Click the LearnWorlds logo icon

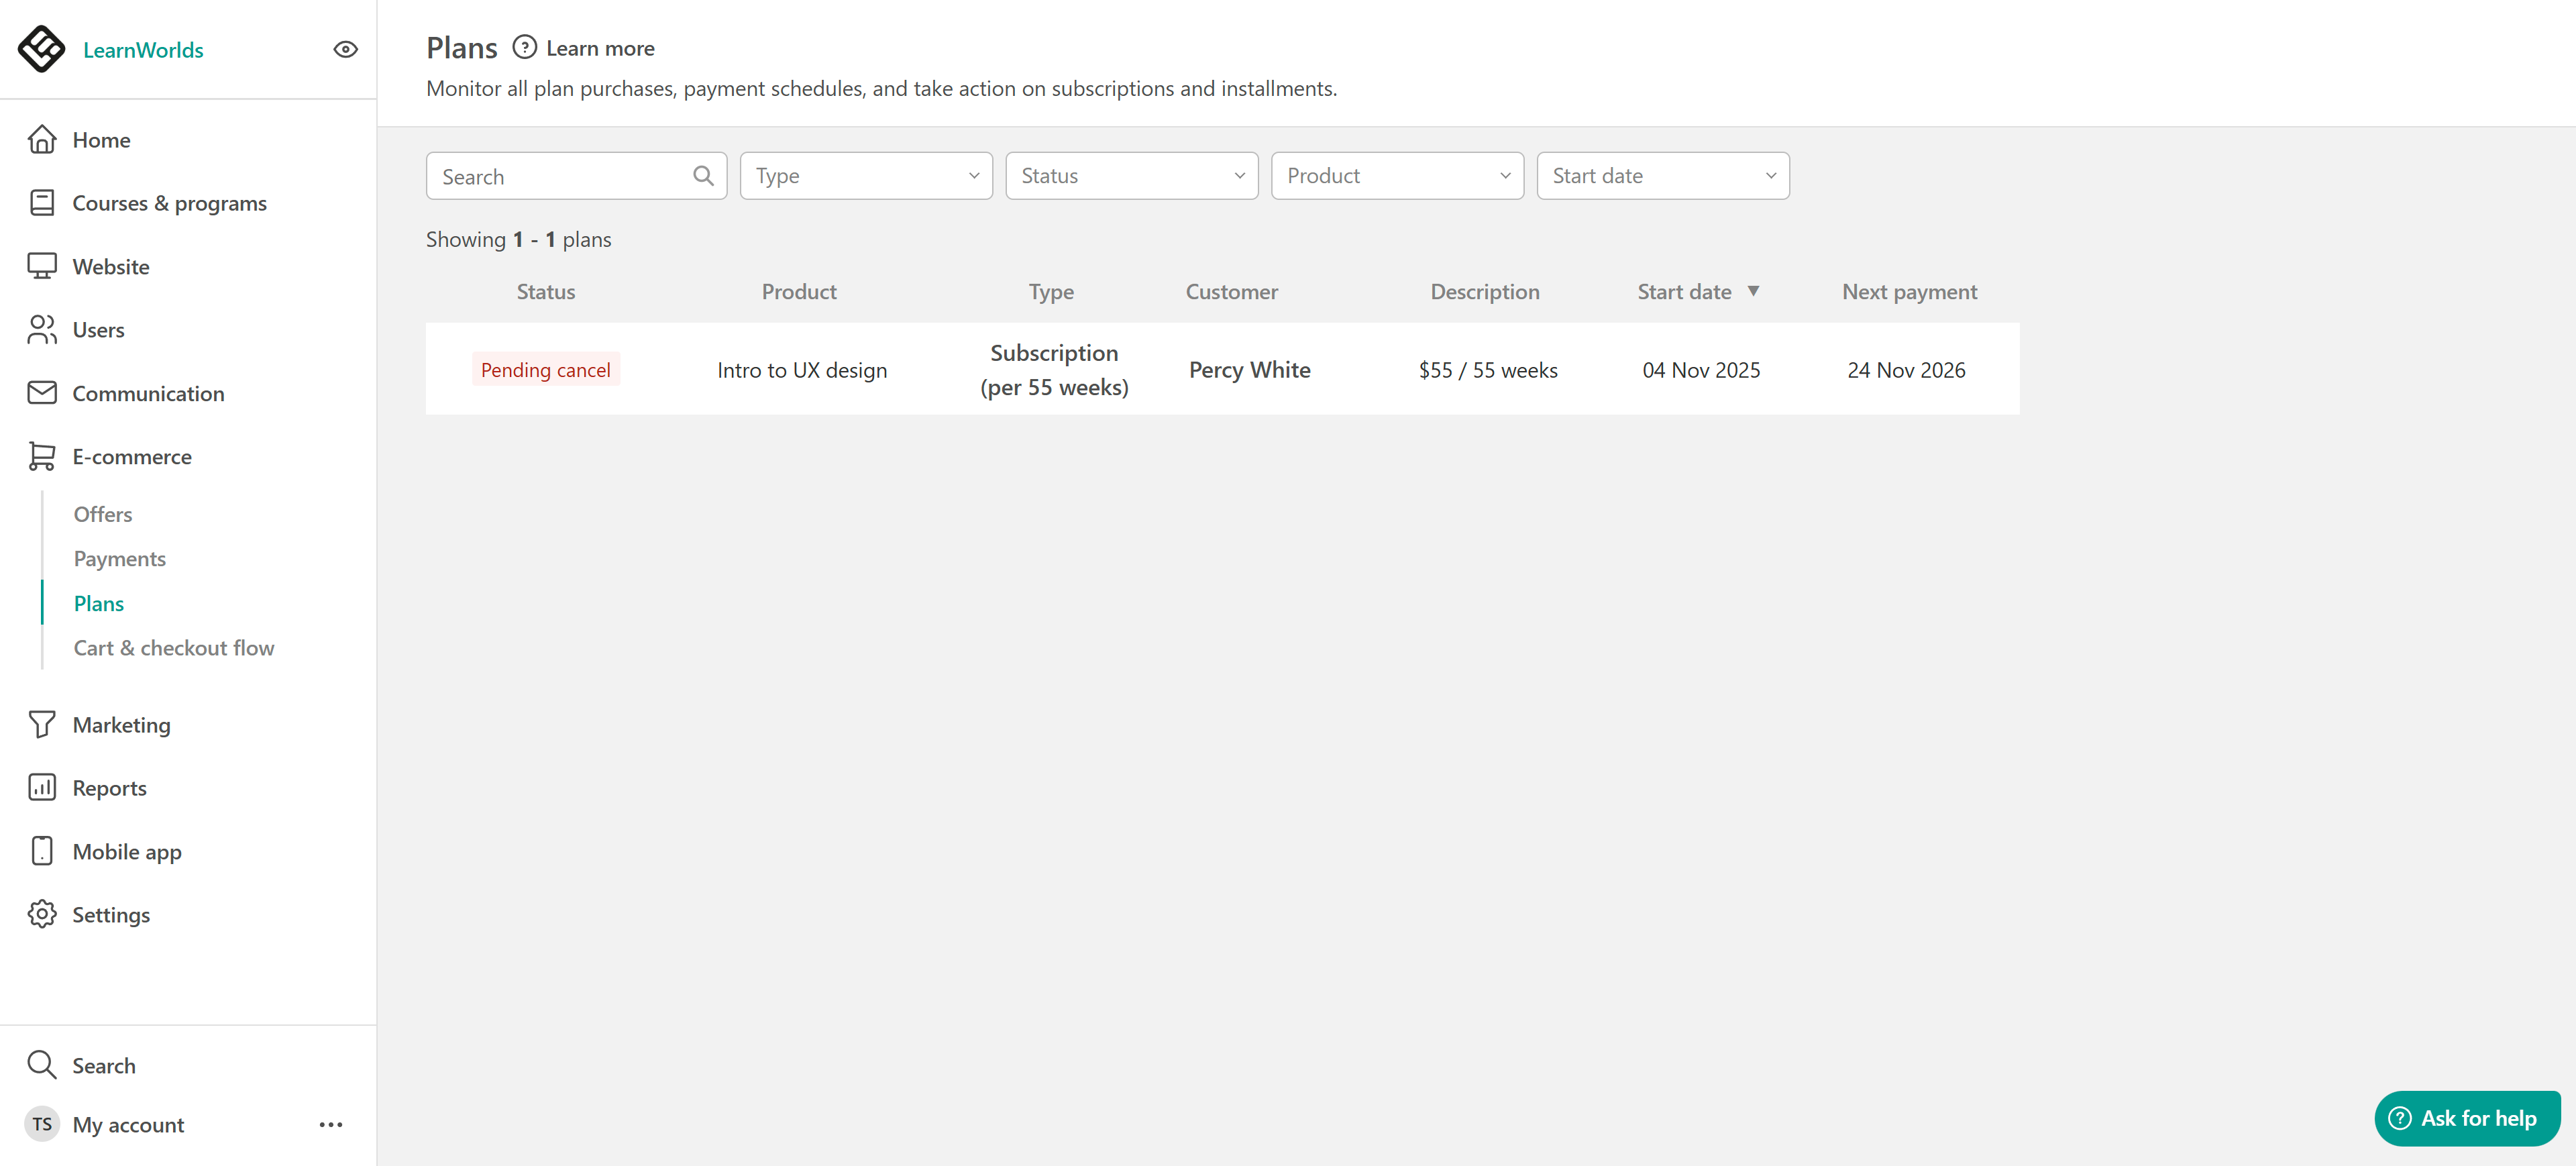pyautogui.click(x=41, y=49)
